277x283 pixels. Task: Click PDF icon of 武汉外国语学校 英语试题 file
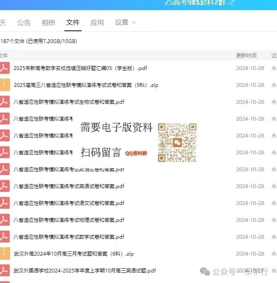pyautogui.click(x=5, y=270)
